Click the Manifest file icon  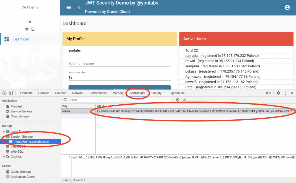pyautogui.click(x=8, y=106)
